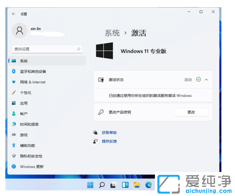Collapse the 激活状态 section chevron
The height and width of the screenshot is (196, 235).
(206, 80)
